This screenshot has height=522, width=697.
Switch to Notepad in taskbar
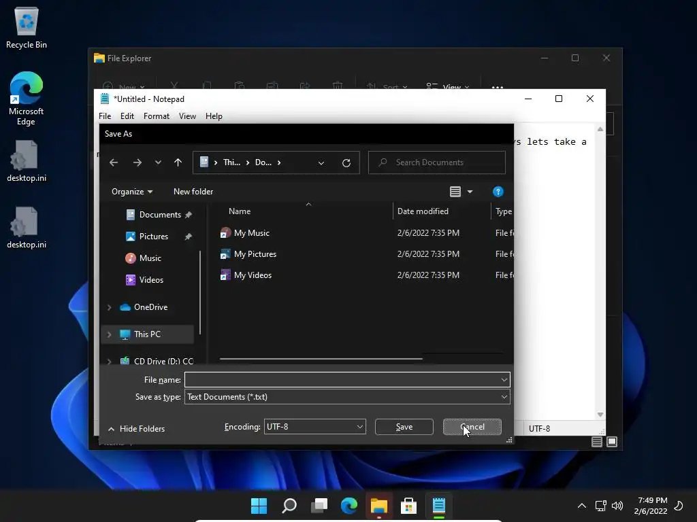[x=439, y=506]
